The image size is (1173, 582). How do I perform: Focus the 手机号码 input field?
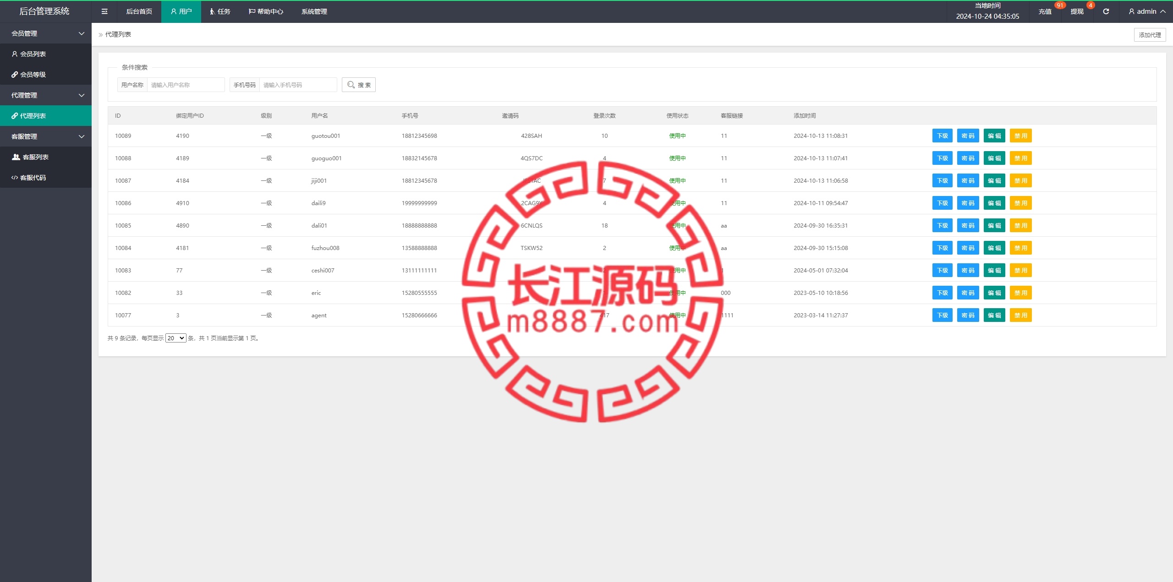point(298,85)
